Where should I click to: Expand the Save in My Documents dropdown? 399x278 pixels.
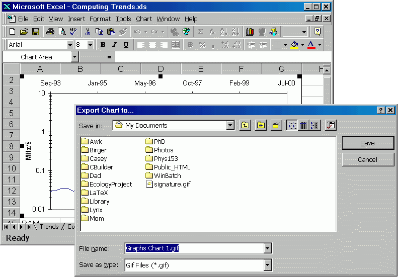coord(230,125)
